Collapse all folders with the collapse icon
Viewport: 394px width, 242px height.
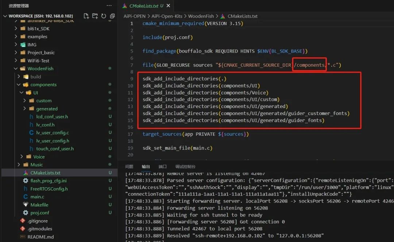(112, 16)
